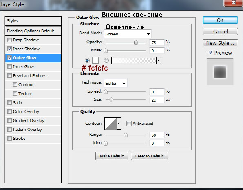The height and width of the screenshot is (190, 243).
Task: Click the Spread slider handle
Action: tap(106, 92)
